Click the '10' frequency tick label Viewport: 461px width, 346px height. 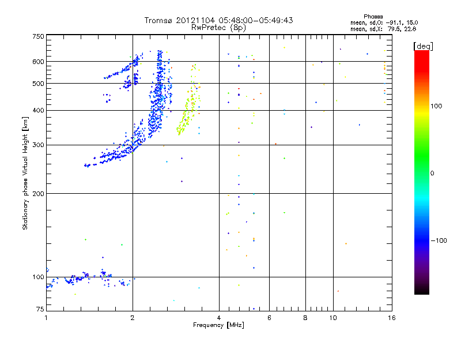[x=333, y=318]
